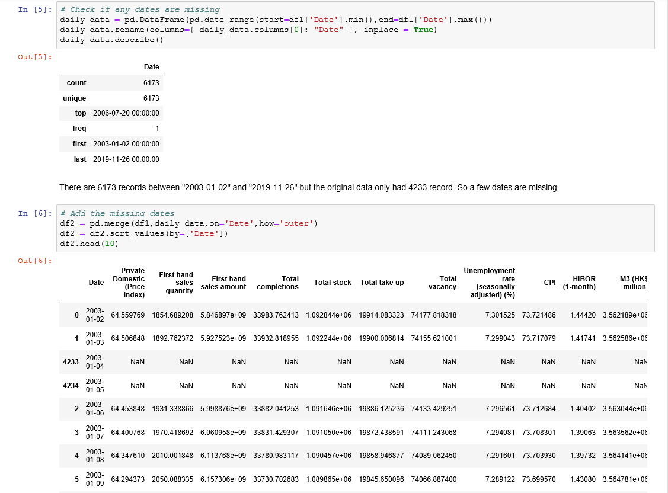
Task: Click the Total stock column header
Action: click(333, 283)
